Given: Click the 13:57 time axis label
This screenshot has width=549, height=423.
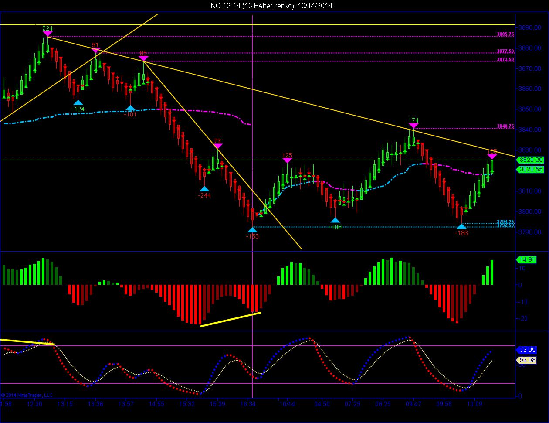Looking at the screenshot, I should (126, 404).
